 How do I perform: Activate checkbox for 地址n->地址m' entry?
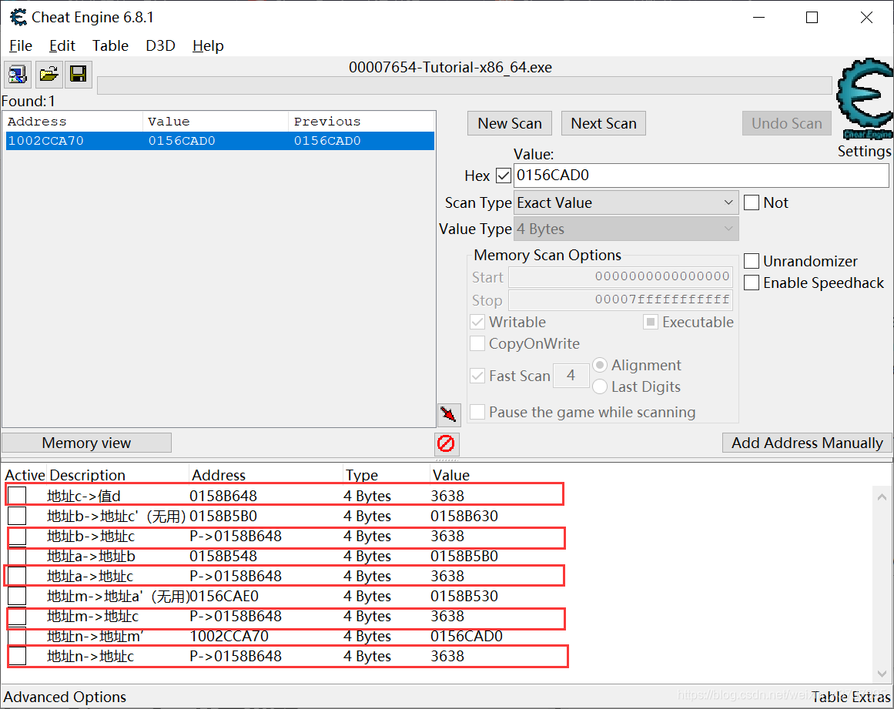pyautogui.click(x=17, y=636)
